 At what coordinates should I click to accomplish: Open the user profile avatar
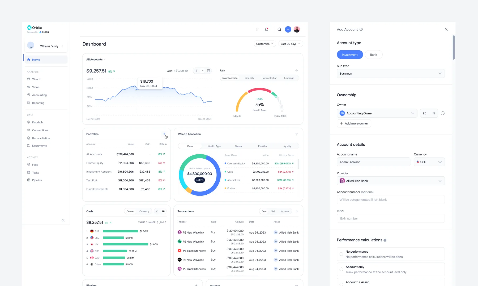pyautogui.click(x=297, y=29)
